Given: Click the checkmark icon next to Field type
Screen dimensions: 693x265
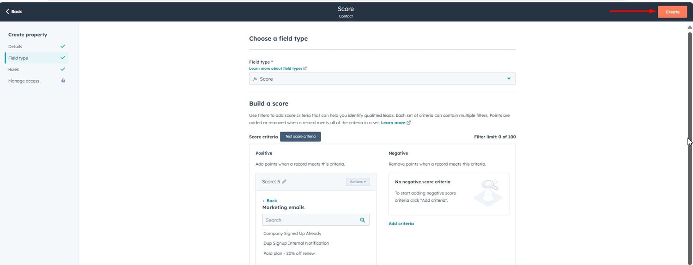Looking at the screenshot, I should [63, 58].
